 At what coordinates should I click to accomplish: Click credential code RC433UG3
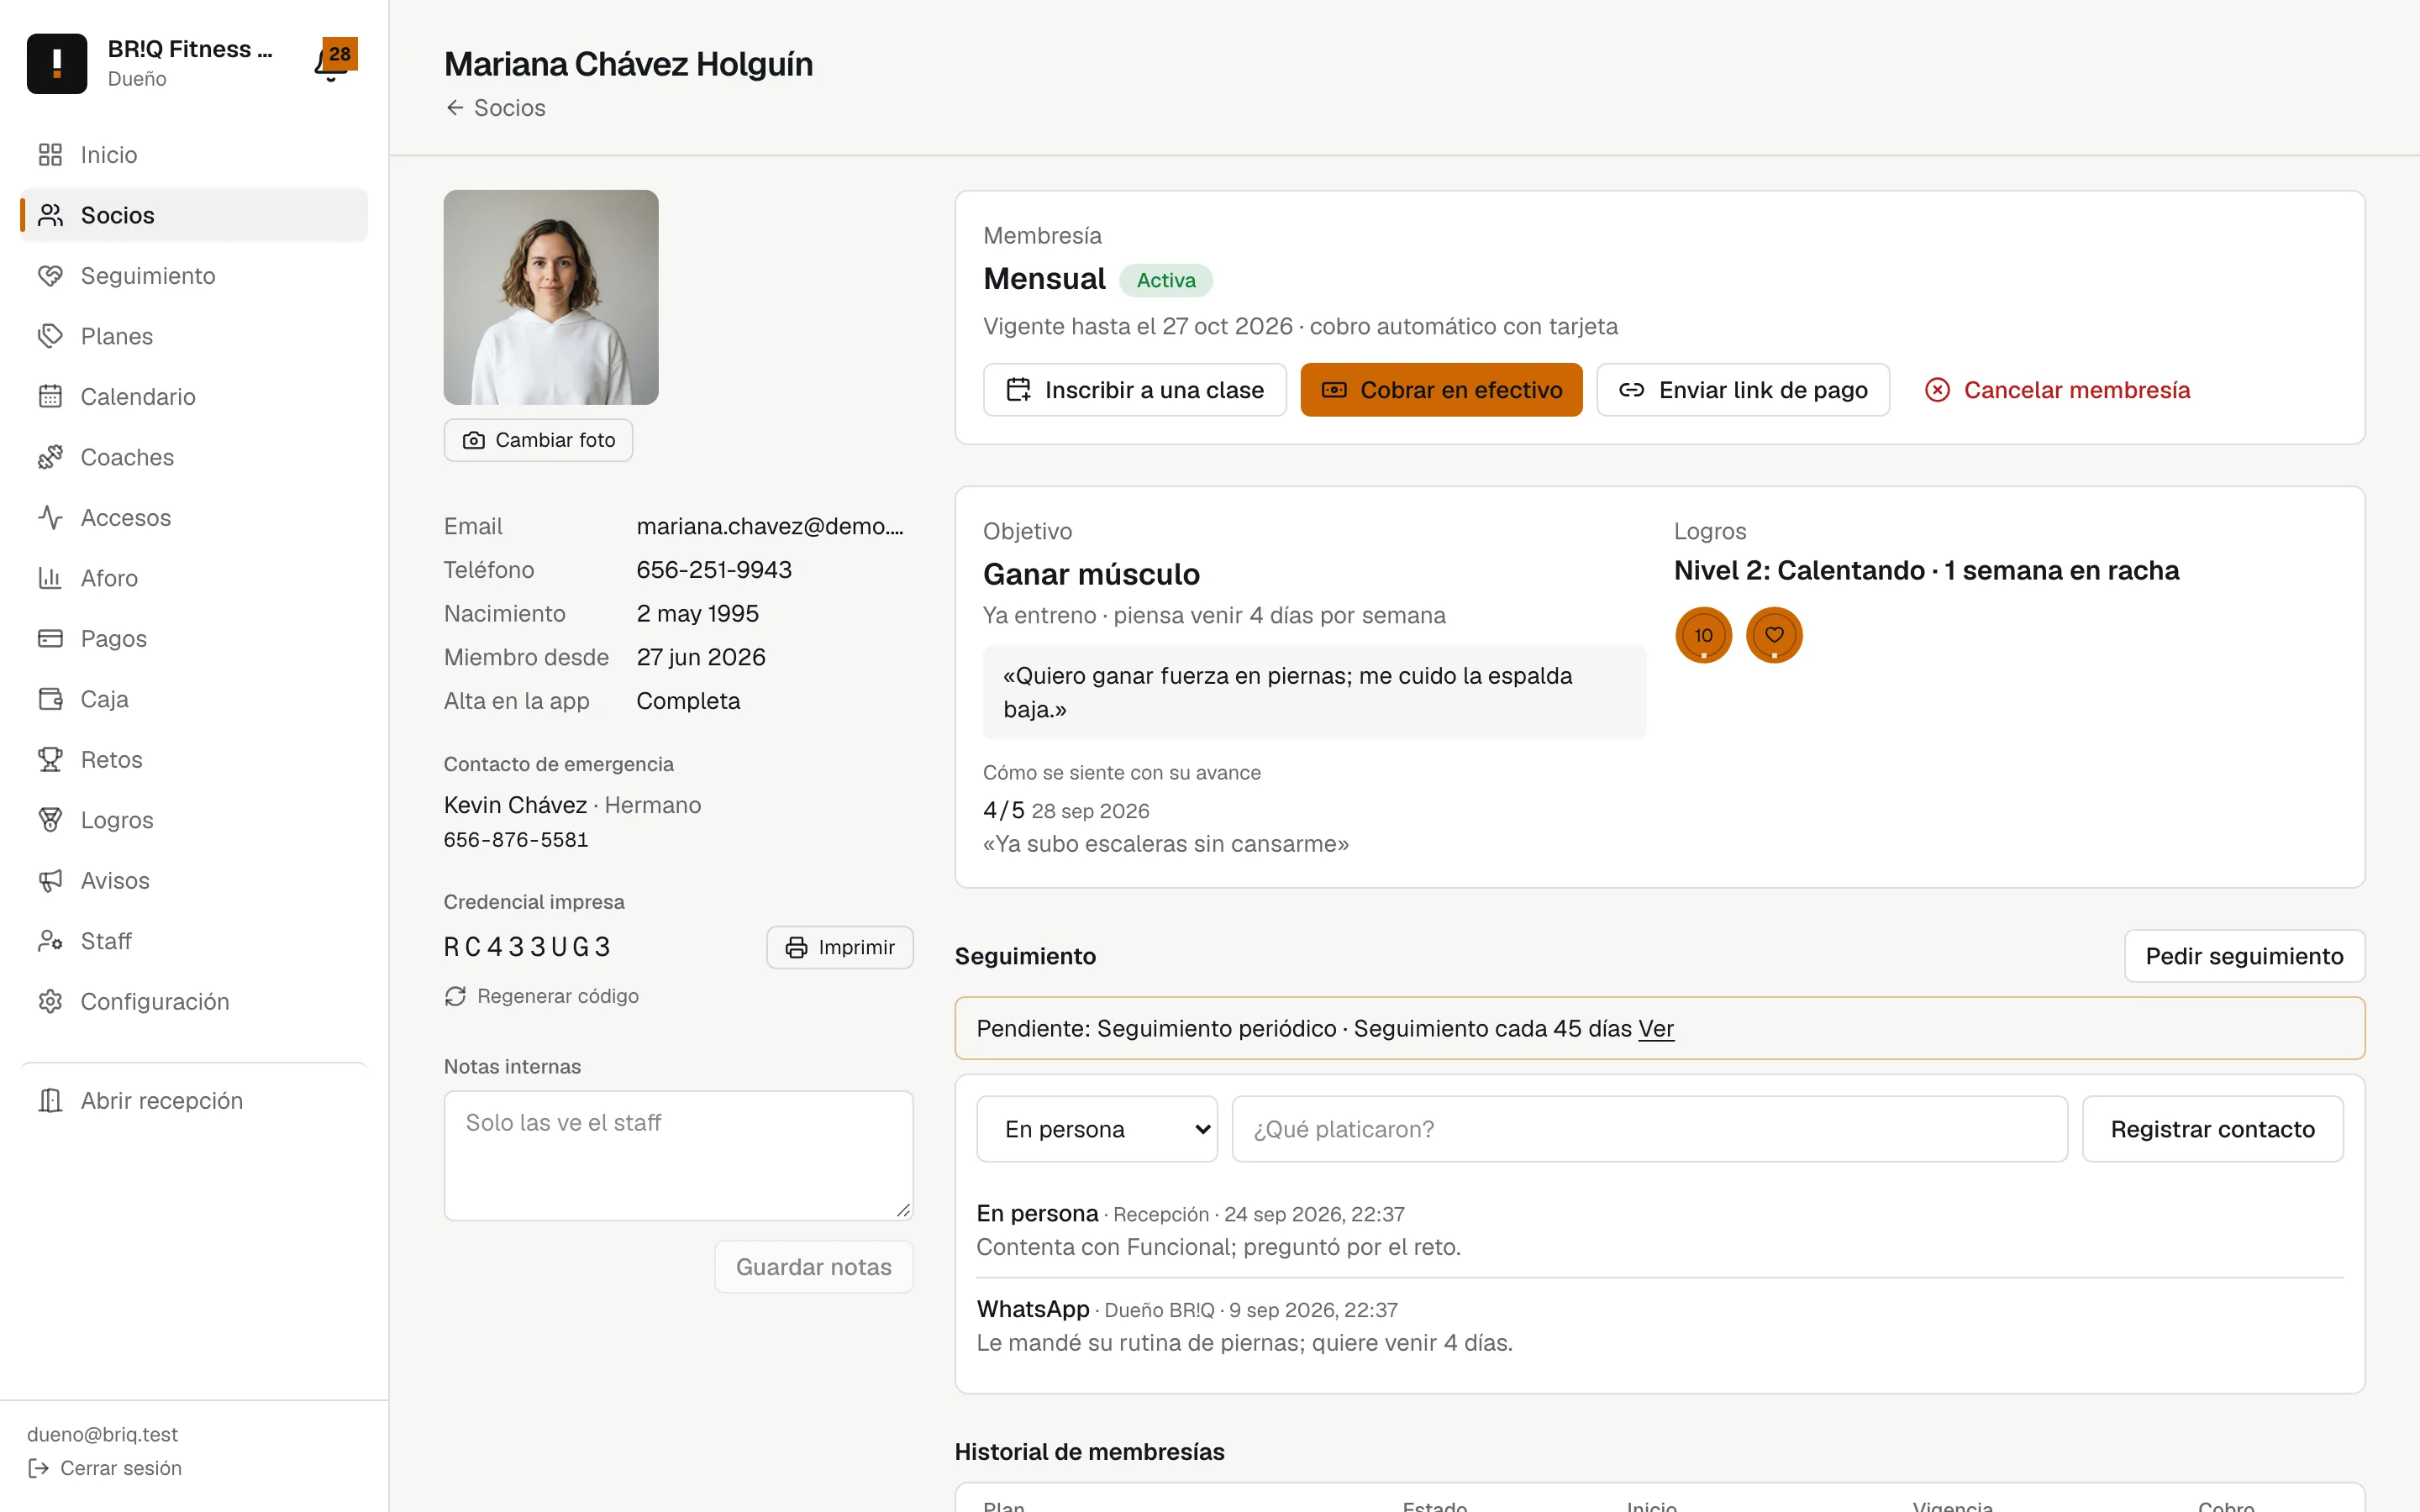527,947
